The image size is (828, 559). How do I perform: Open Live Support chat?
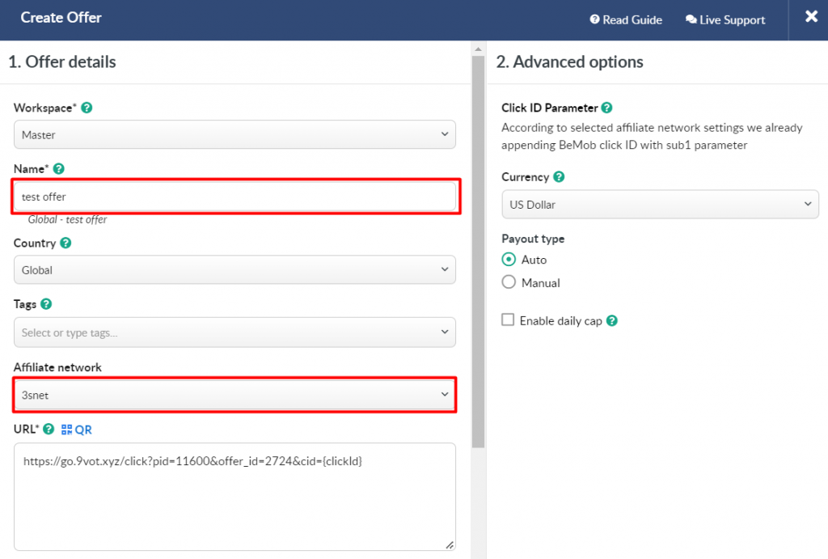pyautogui.click(x=725, y=20)
